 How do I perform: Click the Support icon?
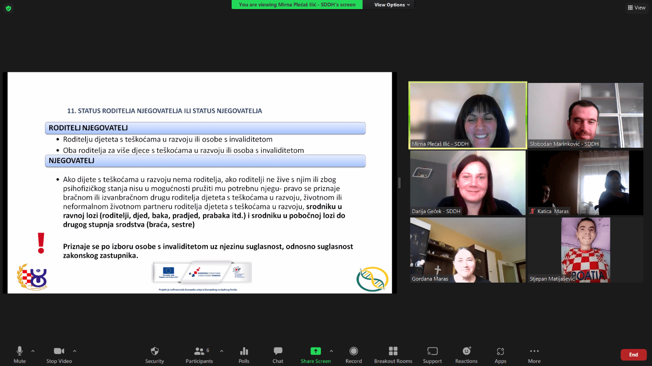click(x=432, y=352)
